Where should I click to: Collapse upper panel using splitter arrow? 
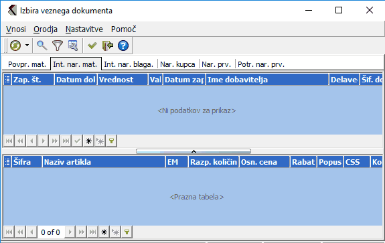pyautogui.click(x=194, y=151)
